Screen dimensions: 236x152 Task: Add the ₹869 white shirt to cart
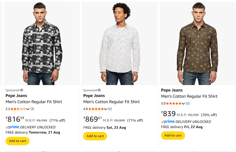95,136
